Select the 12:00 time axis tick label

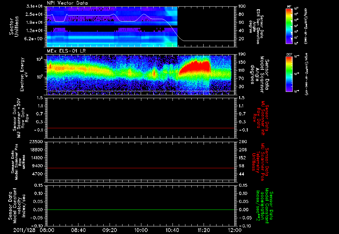click(x=234, y=229)
